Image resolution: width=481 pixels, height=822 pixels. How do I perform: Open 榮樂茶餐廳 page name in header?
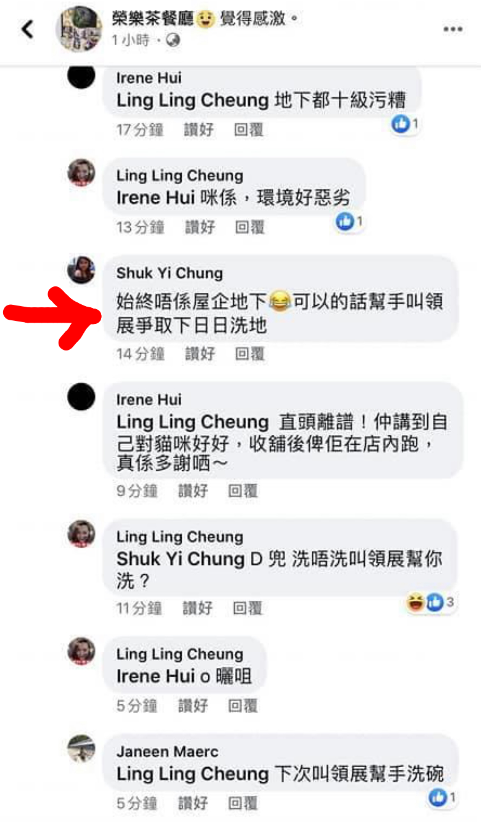153,19
